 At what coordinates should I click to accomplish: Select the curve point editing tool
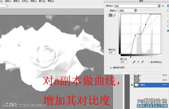point(110,15)
